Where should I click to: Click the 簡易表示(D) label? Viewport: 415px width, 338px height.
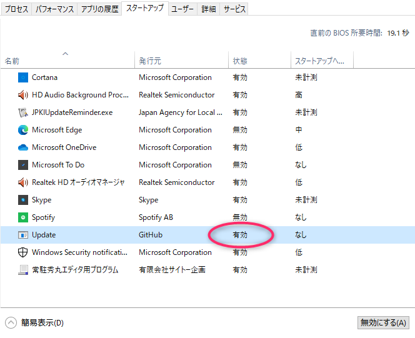[42, 323]
